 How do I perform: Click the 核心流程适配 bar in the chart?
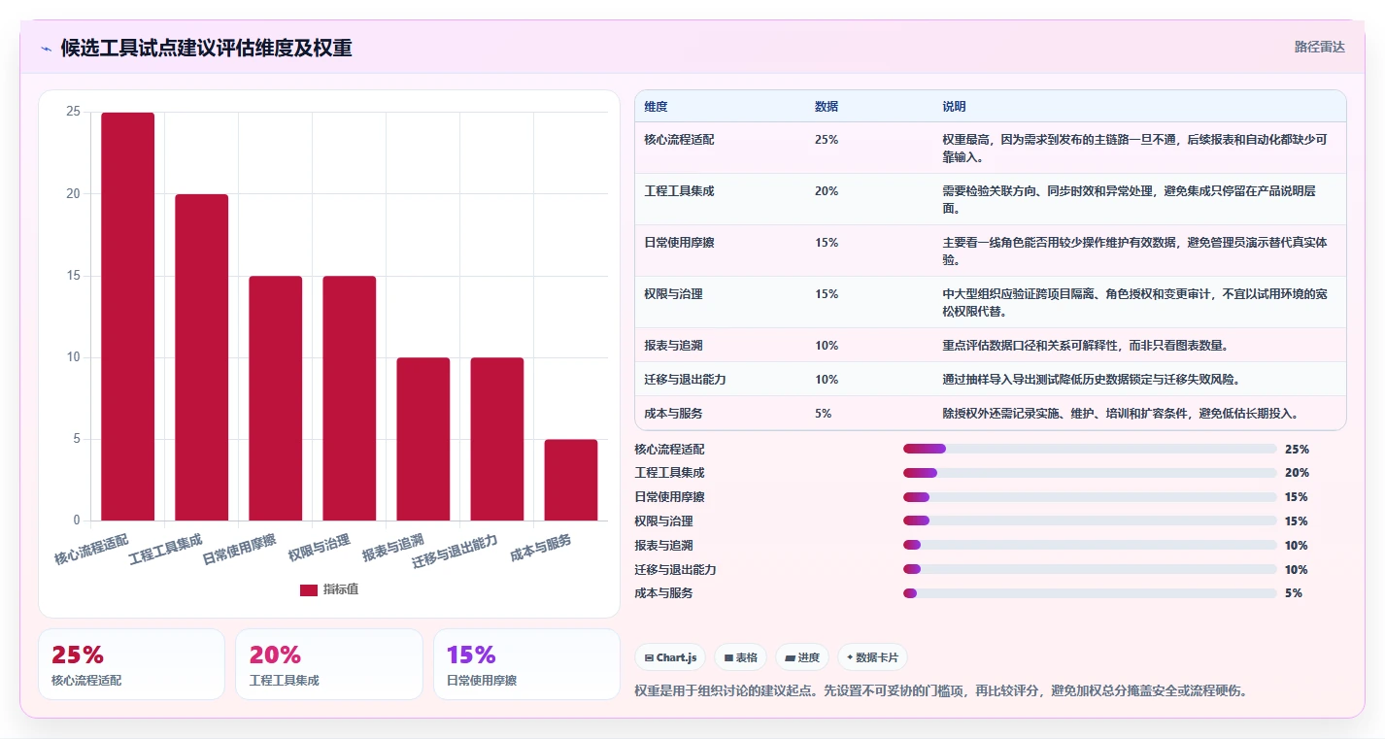(128, 317)
